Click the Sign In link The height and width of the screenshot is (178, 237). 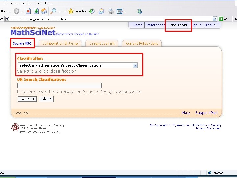tap(196, 25)
